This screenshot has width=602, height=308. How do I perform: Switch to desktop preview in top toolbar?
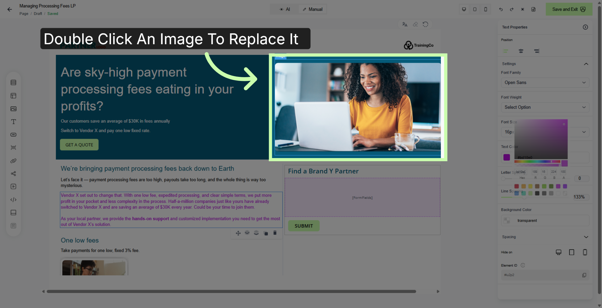(464, 9)
